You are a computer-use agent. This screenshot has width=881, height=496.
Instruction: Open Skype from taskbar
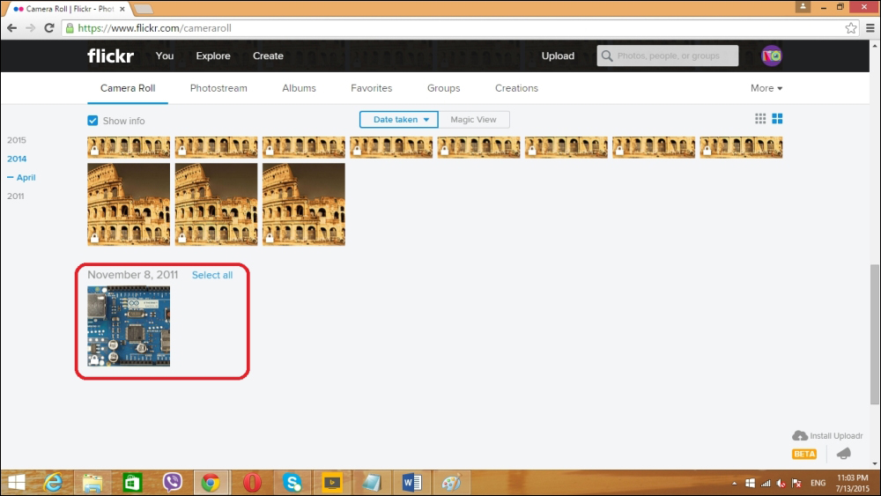tap(292, 483)
